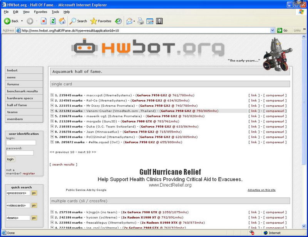Click the page icon in Address field
308x237 pixels.
coord(18,30)
